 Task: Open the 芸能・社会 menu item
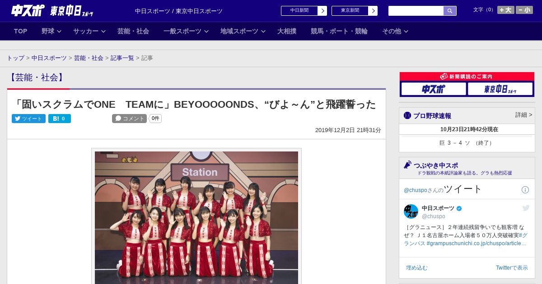click(133, 31)
